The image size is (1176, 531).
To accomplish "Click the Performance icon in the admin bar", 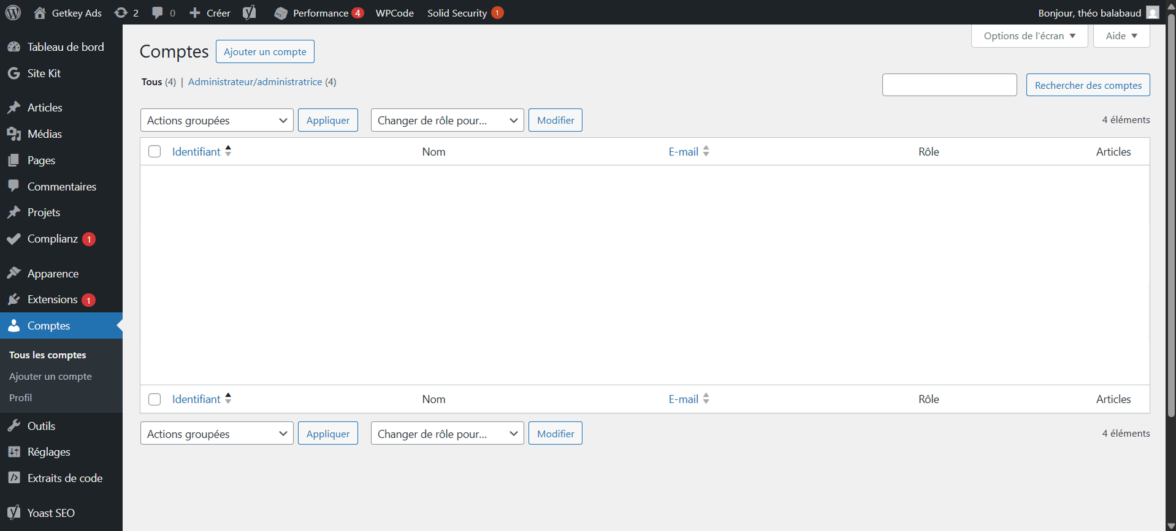I will (281, 13).
